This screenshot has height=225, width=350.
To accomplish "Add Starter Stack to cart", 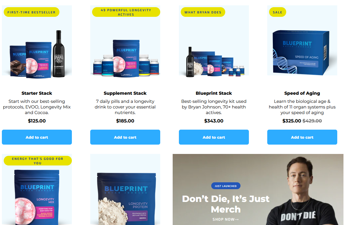I will [37, 137].
